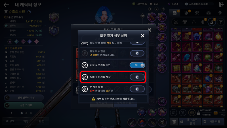Open 토벌 detail link arrow
The width and height of the screenshot is (227, 128).
43,61
